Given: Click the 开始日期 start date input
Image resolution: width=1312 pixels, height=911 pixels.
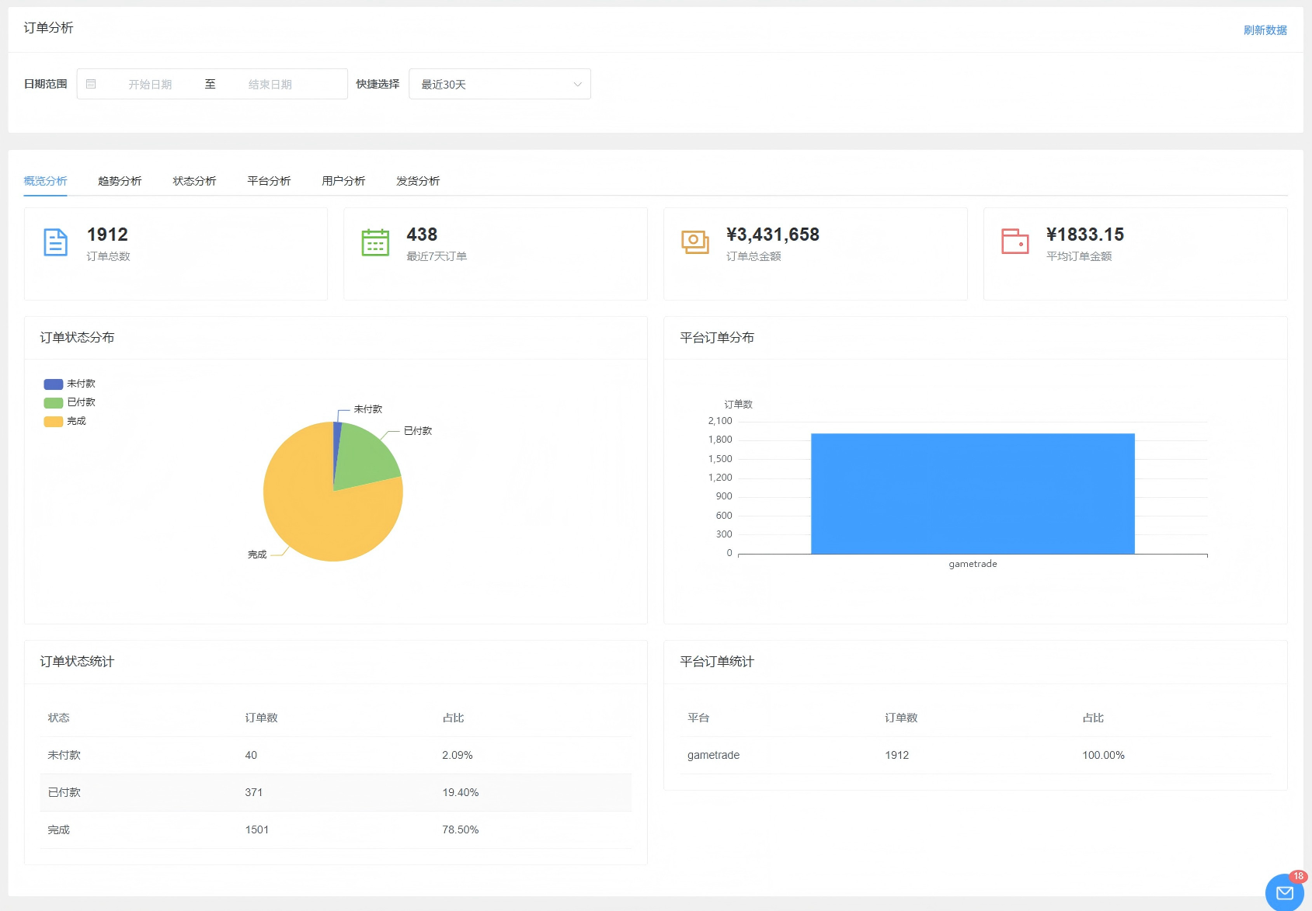Looking at the screenshot, I should click(x=150, y=84).
